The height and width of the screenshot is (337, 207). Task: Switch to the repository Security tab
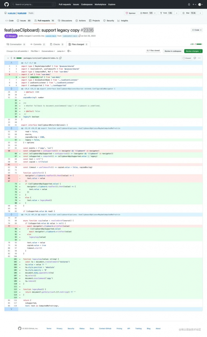[x=109, y=21]
